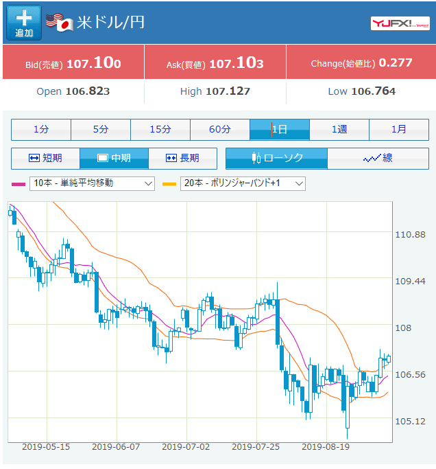Viewport: 436px width, 469px height.
Task: Switch to ローソク candlestick chart type
Action: coord(276,158)
